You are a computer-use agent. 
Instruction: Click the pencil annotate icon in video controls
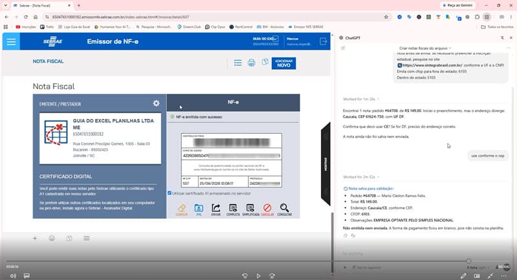point(463,275)
